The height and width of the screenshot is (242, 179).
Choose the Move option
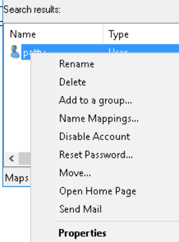pyautogui.click(x=75, y=173)
